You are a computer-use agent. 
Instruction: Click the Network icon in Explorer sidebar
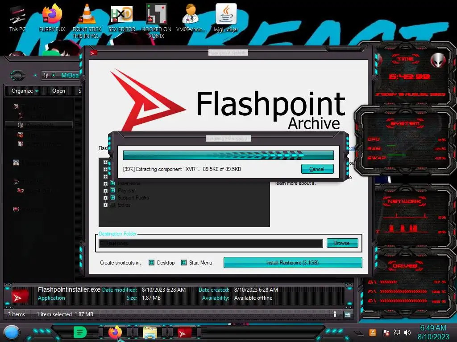pos(16,209)
